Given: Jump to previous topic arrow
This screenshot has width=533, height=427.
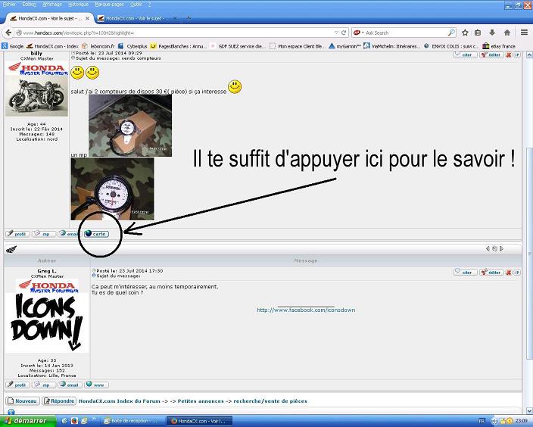Looking at the screenshot, I should [488, 249].
